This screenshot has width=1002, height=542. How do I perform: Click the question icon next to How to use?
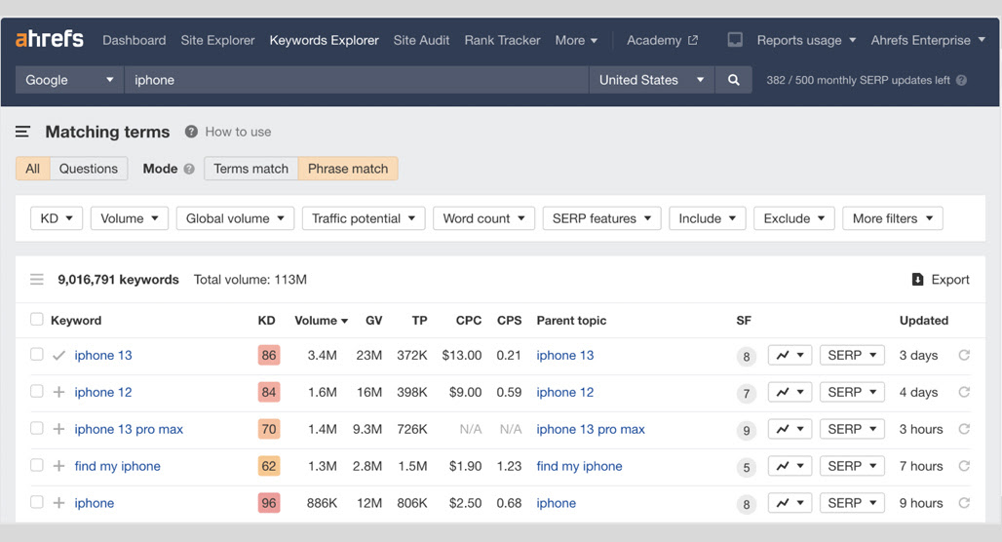[191, 132]
